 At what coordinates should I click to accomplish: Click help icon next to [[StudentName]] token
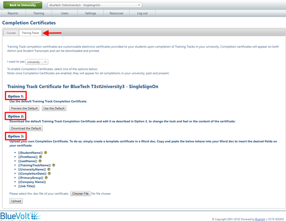pyautogui.click(x=45, y=153)
